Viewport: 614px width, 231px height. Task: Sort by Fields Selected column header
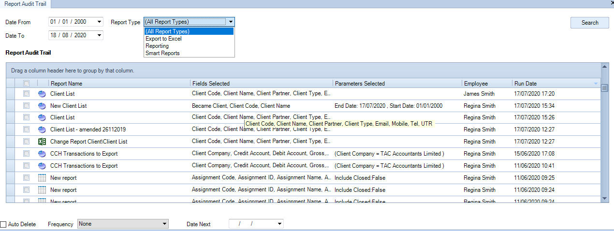point(262,84)
